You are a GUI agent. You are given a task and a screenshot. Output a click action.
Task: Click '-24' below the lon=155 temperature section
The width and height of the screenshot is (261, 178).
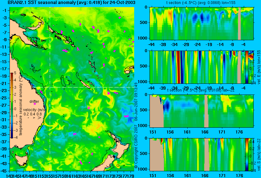197,44
